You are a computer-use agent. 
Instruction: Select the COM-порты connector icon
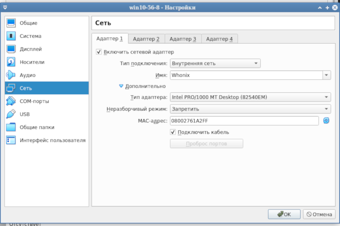(11, 101)
